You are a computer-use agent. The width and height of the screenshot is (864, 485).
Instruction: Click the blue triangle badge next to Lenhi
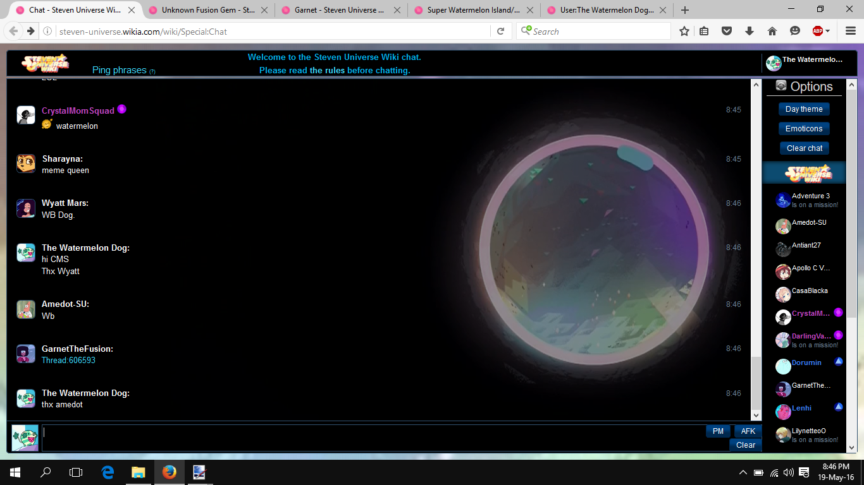[x=839, y=407]
